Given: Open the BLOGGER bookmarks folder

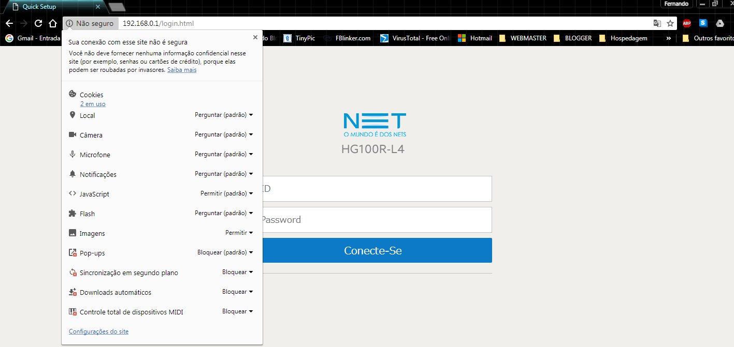Looking at the screenshot, I should (572, 38).
